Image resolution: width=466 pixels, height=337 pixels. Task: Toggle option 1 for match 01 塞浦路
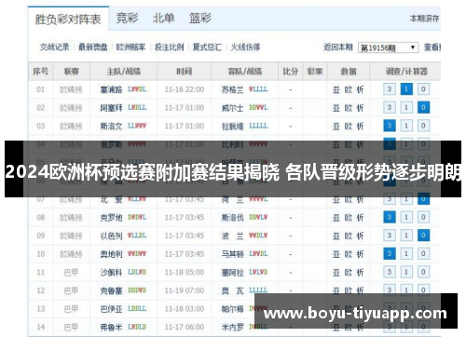(406, 89)
